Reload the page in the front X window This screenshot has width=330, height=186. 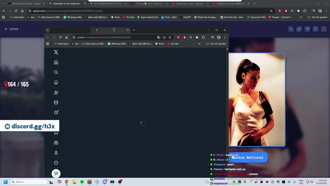[x=60, y=37]
